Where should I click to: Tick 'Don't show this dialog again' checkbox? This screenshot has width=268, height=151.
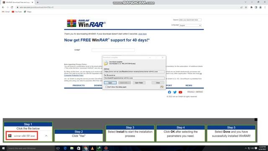tap(106, 87)
